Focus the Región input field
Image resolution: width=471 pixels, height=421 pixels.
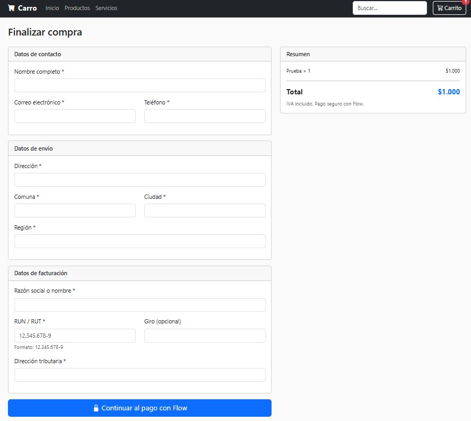click(x=140, y=241)
